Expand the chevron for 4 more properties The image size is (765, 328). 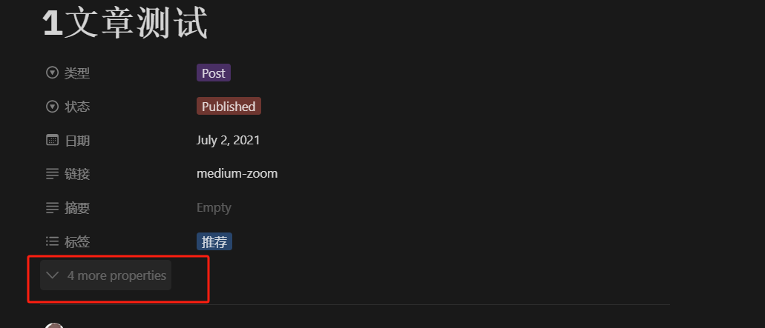point(52,275)
